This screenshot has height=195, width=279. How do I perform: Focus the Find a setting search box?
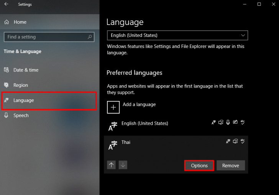click(49, 37)
